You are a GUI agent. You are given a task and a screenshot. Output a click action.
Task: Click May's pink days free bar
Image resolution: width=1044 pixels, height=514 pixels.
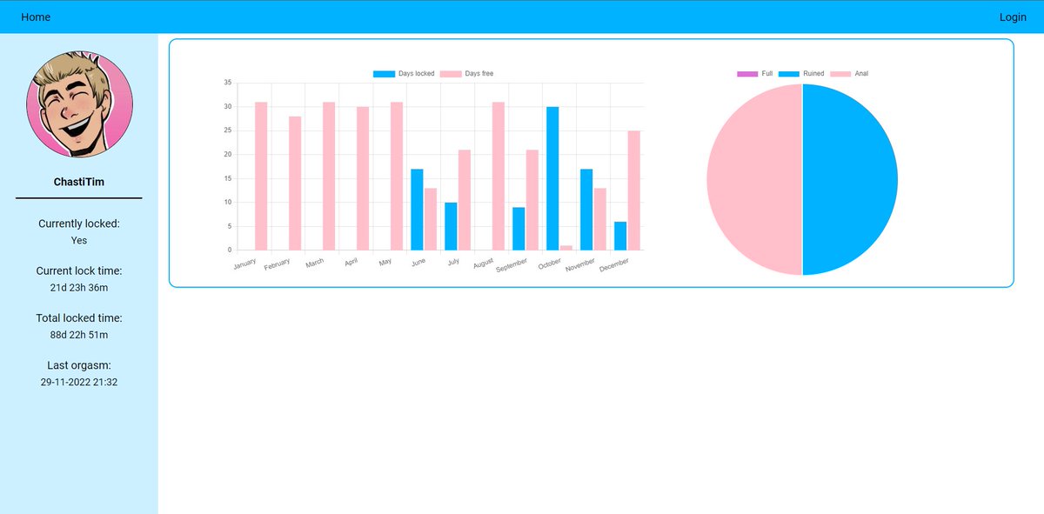point(397,176)
